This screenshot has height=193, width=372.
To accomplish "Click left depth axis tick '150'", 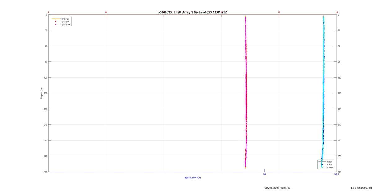I will (x=46, y=93).
